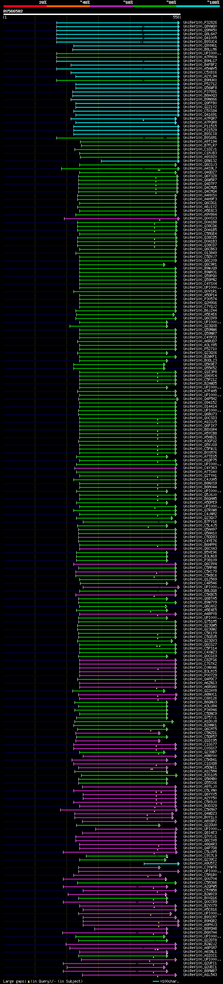Select hit UniRef100_A7PHX4
223x984 pixels.
[200, 57]
